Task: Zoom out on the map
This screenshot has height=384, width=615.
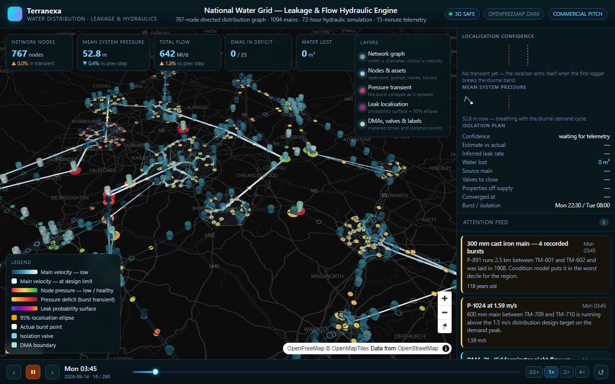Action: 445,312
